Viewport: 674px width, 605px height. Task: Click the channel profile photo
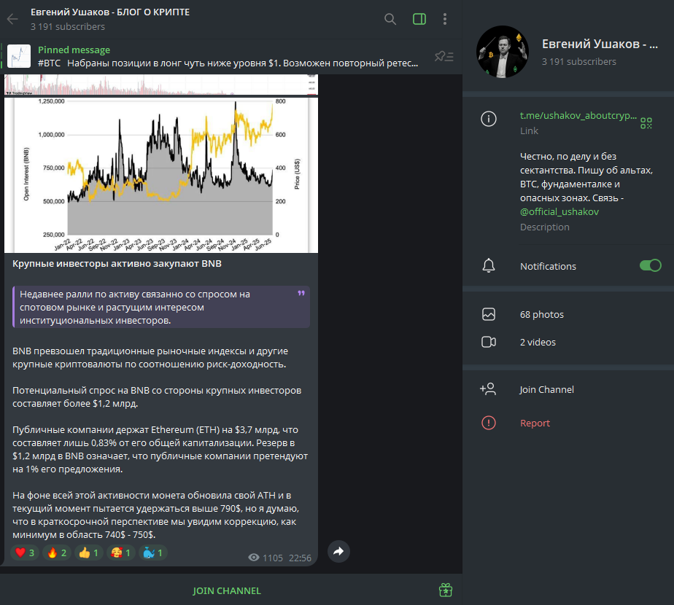coord(501,54)
